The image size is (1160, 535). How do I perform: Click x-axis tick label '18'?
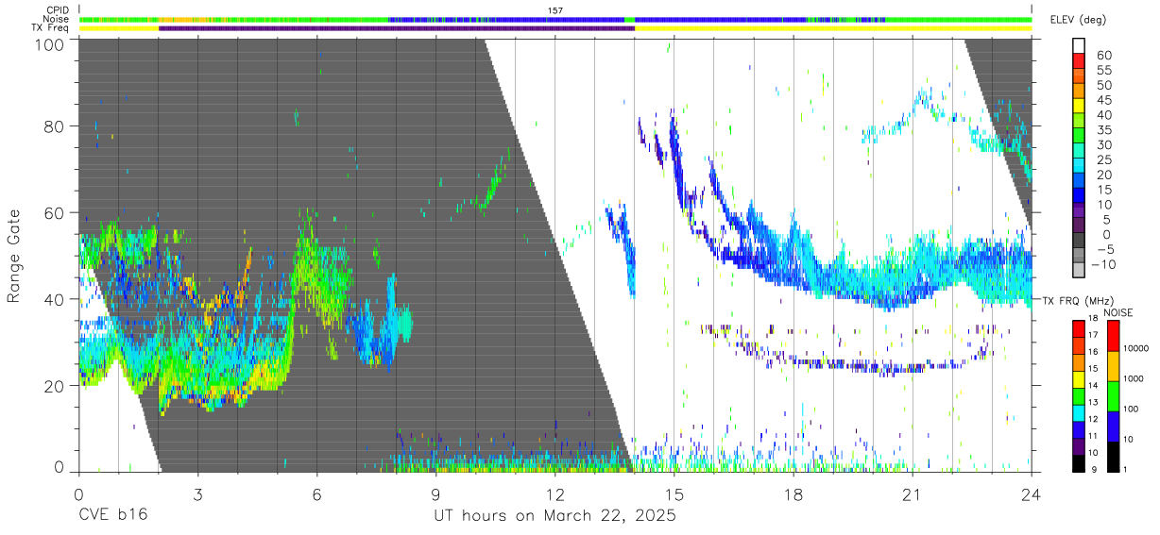coord(793,494)
